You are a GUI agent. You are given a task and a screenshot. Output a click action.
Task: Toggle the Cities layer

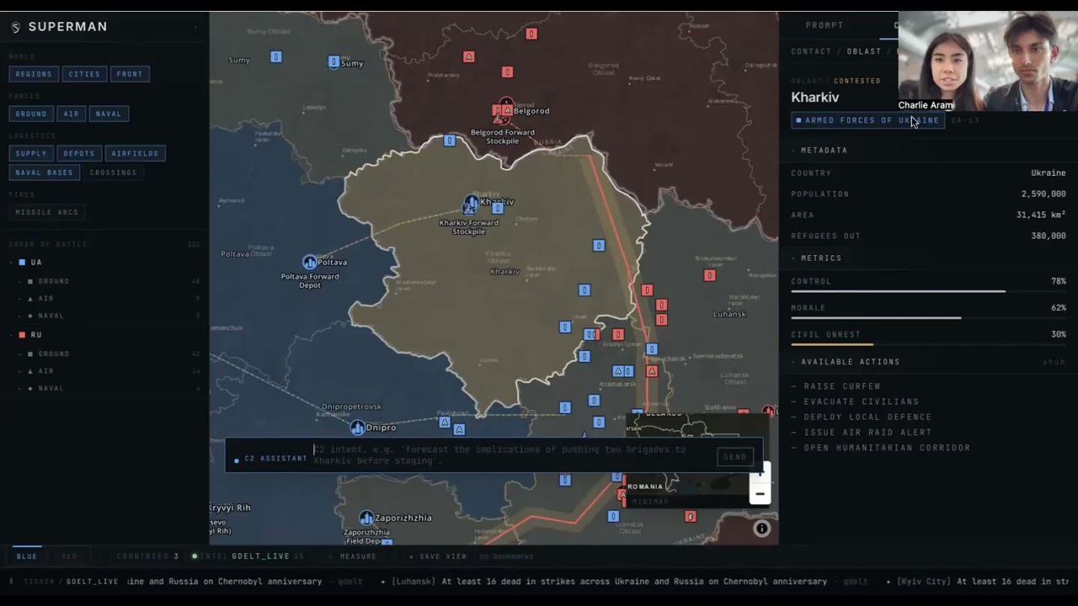coord(84,74)
